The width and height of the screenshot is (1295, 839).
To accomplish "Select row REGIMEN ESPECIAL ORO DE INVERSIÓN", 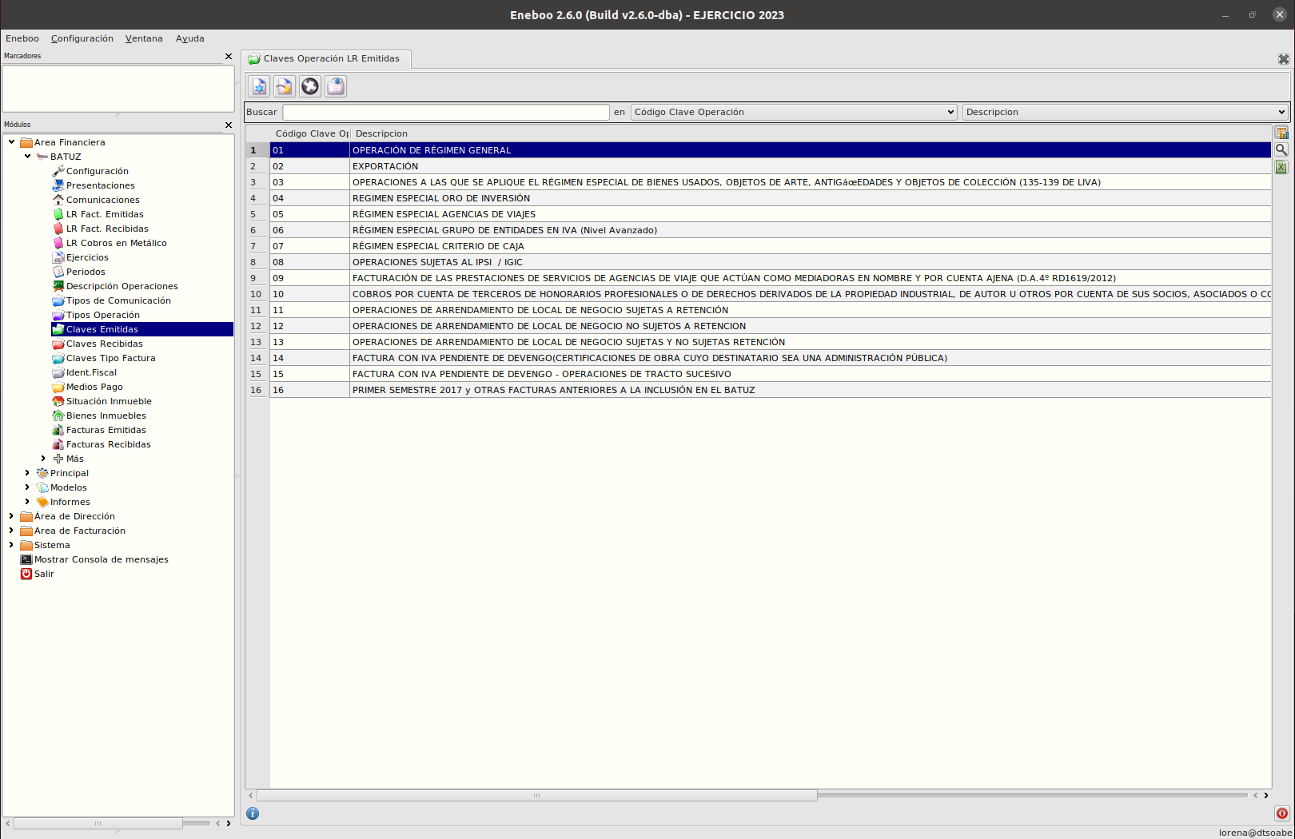I will click(771, 198).
